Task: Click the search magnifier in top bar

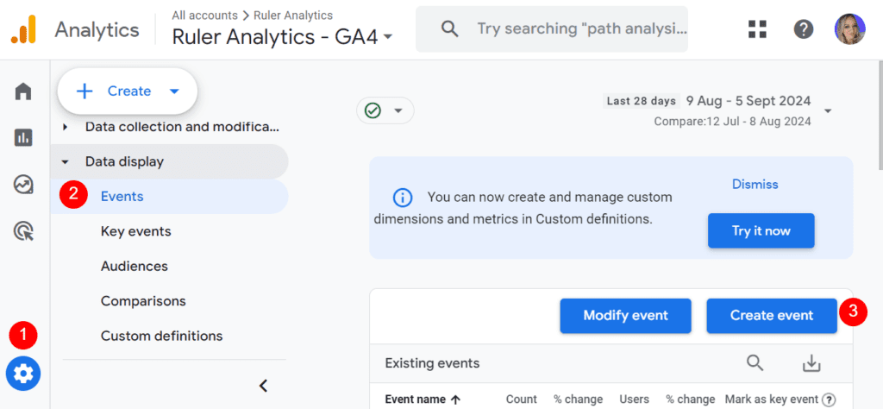Action: coord(449,28)
